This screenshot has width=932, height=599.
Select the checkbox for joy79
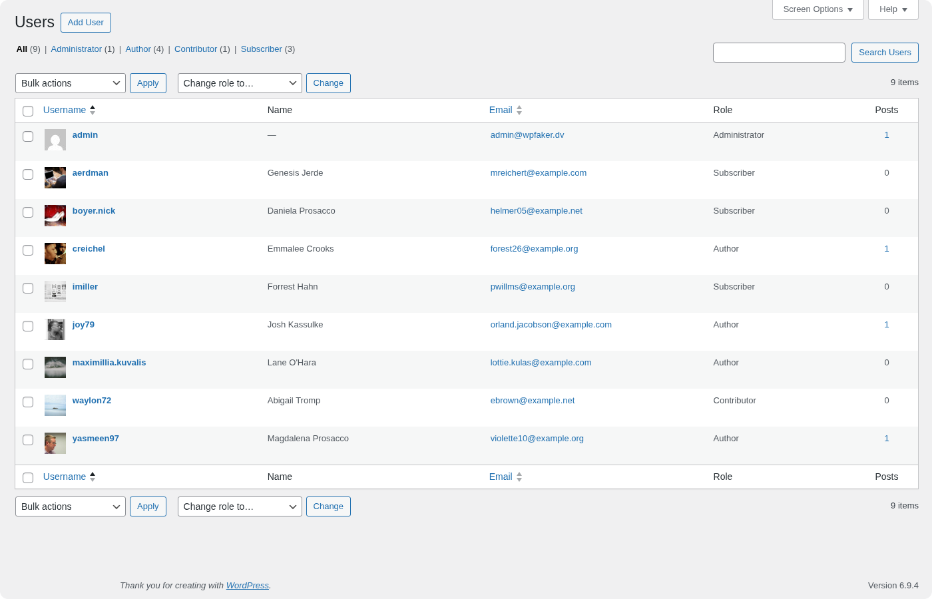[28, 325]
